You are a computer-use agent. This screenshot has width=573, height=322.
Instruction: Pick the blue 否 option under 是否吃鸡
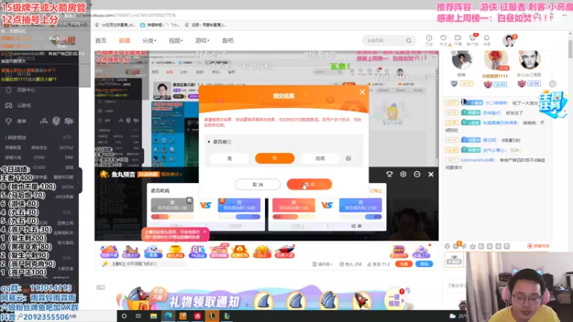point(239,205)
